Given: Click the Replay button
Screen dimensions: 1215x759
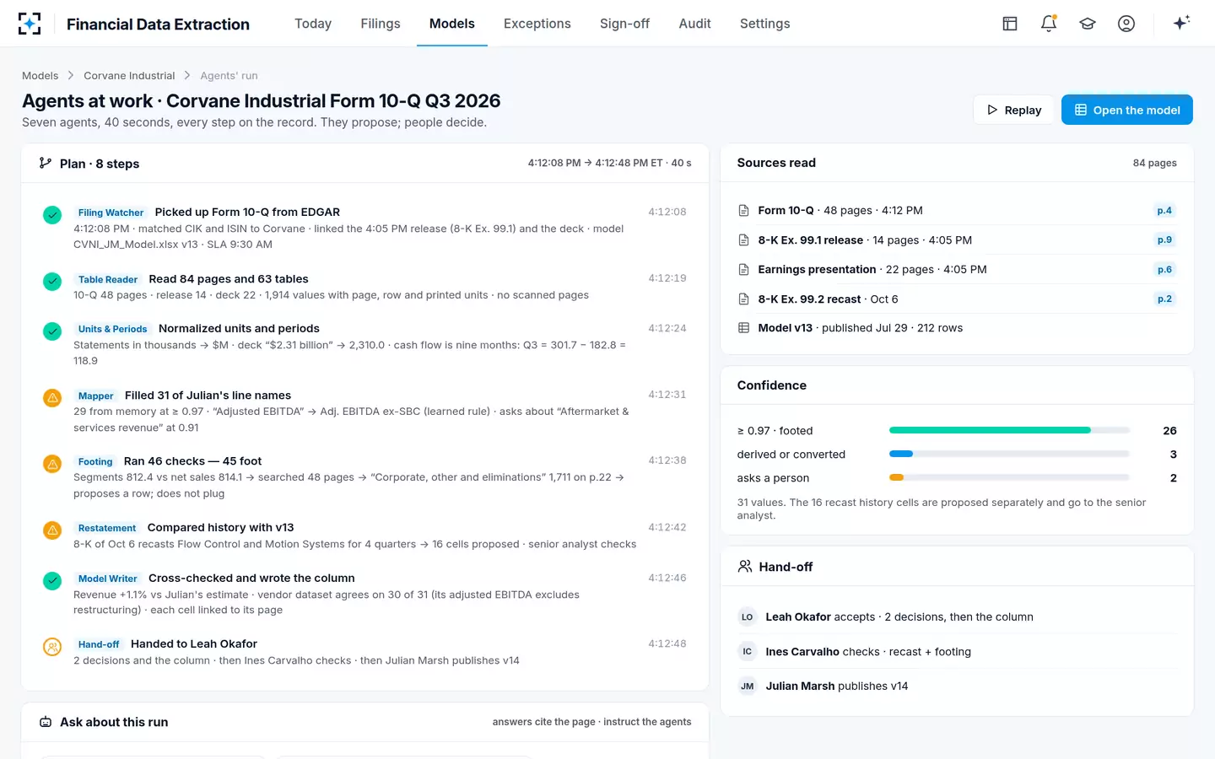Looking at the screenshot, I should click(1014, 110).
